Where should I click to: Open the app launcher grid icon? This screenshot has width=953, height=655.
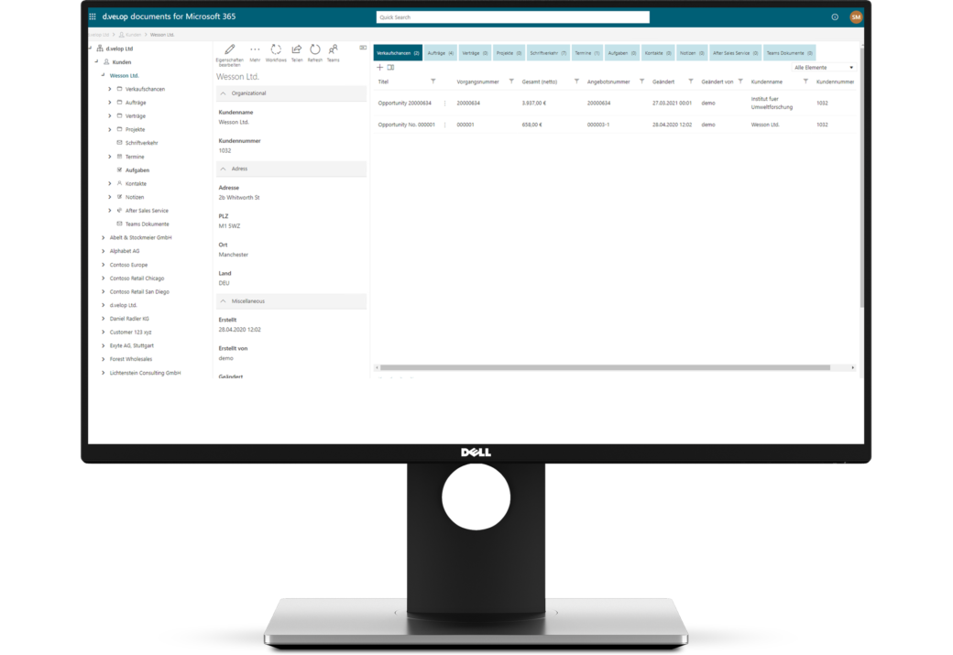[93, 17]
